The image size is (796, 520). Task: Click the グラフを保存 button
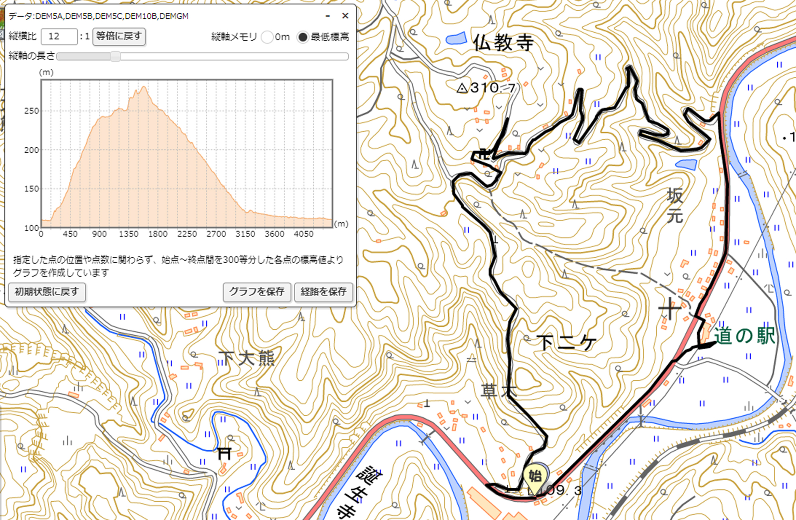pyautogui.click(x=257, y=291)
